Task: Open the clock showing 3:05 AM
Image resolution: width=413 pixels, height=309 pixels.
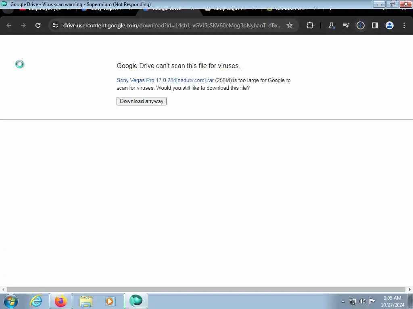Action: click(x=392, y=301)
